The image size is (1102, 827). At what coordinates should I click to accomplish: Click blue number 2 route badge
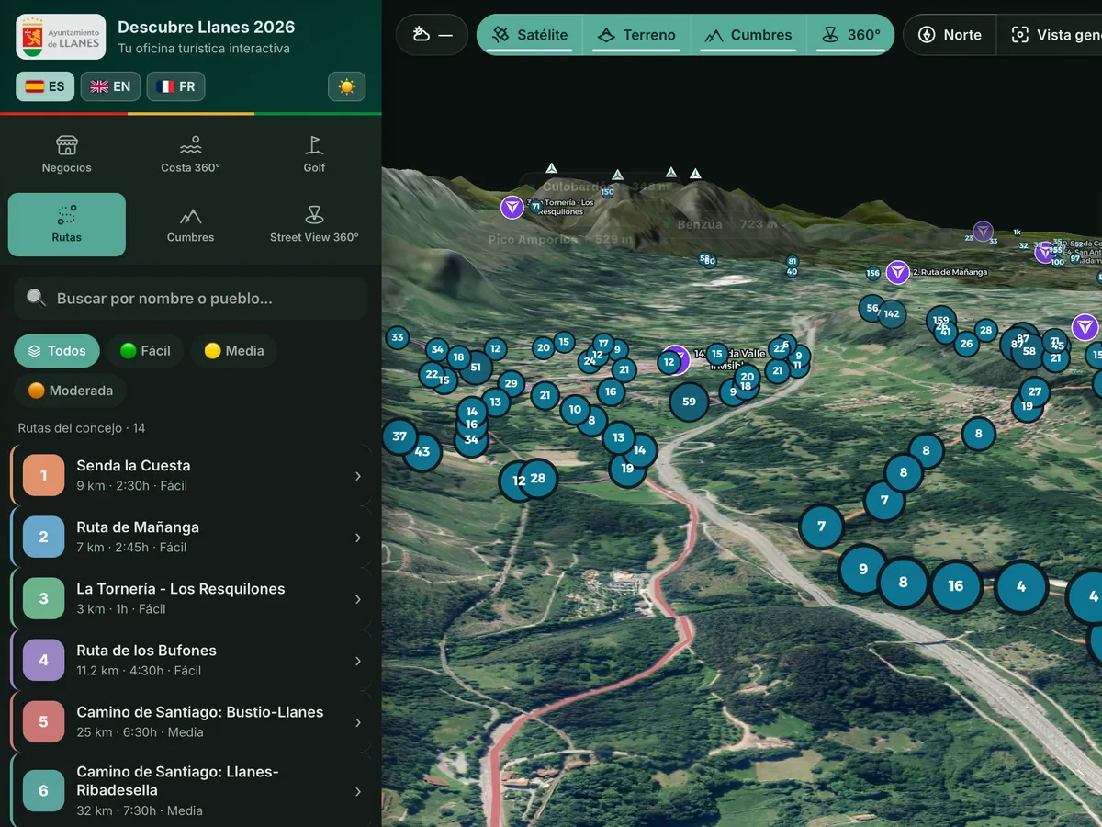point(43,537)
